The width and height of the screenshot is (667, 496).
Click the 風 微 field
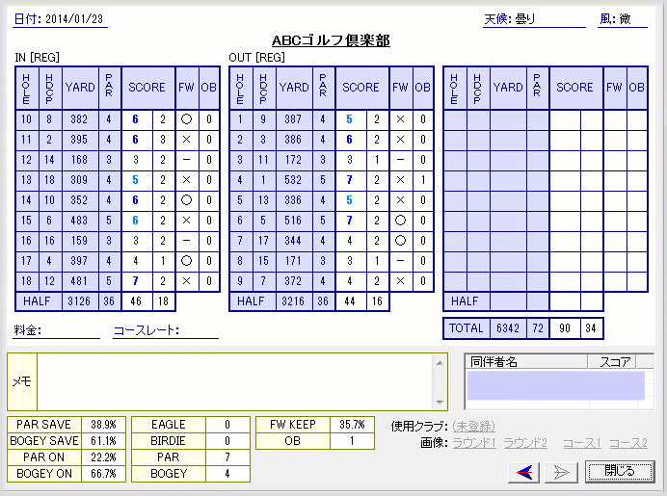click(623, 19)
